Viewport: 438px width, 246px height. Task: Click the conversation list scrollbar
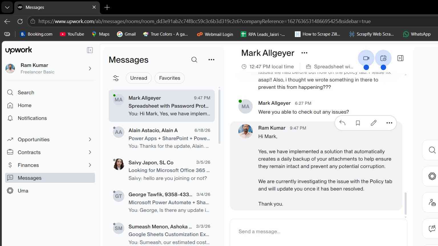click(219, 117)
